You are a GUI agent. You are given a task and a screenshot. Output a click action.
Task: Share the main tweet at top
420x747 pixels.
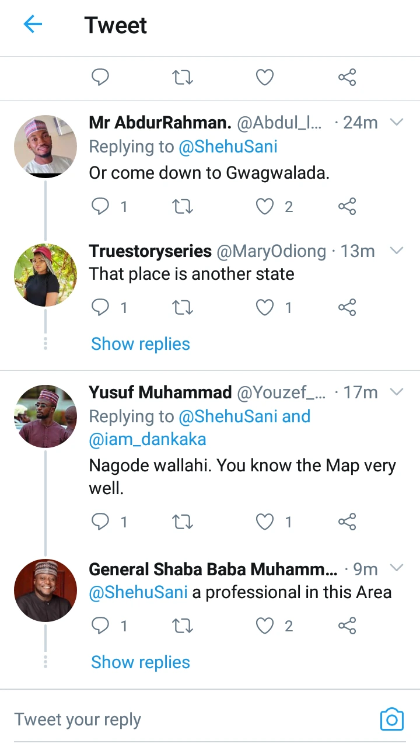tap(347, 77)
